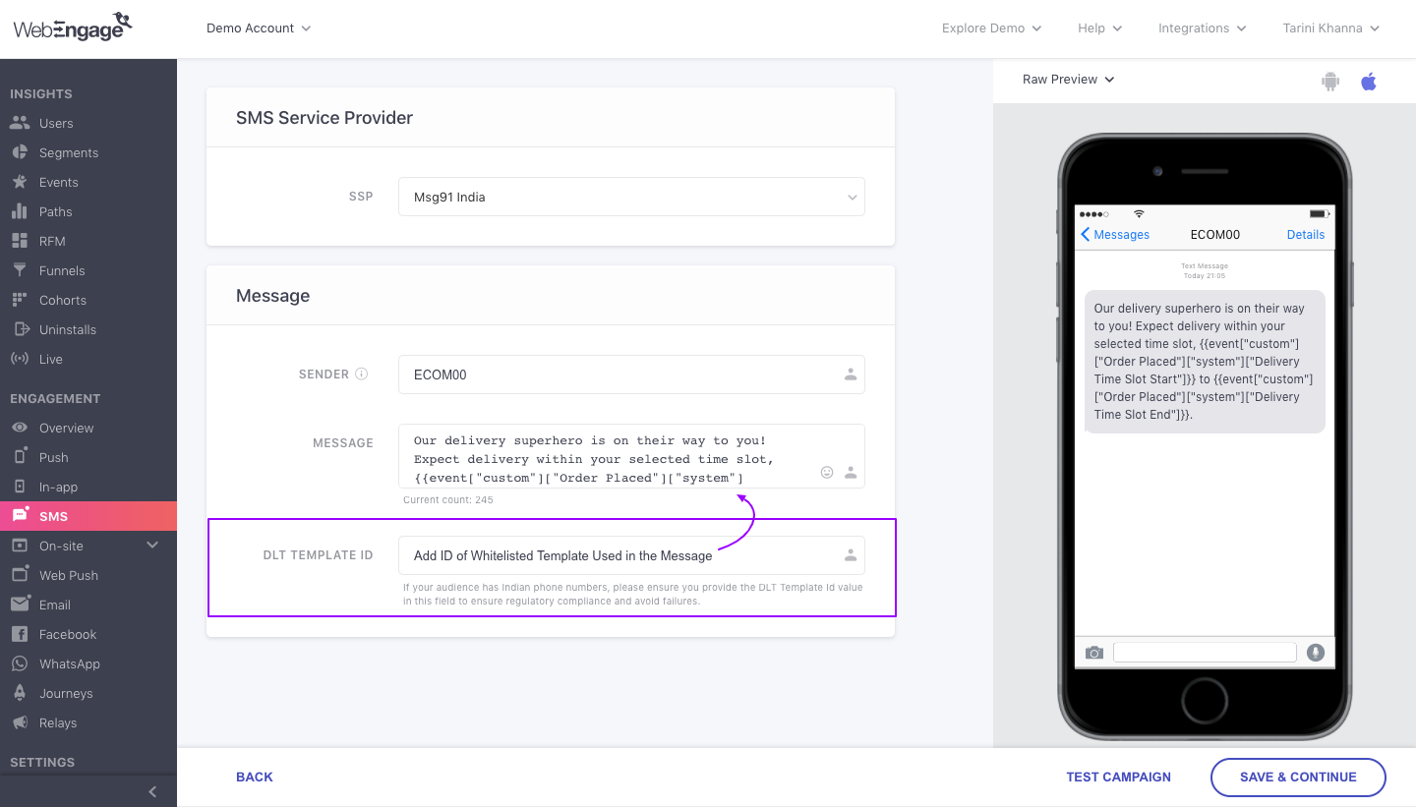Screen dimensions: 1416x807
Task: Expand the On-site submenu chevron
Action: (152, 545)
